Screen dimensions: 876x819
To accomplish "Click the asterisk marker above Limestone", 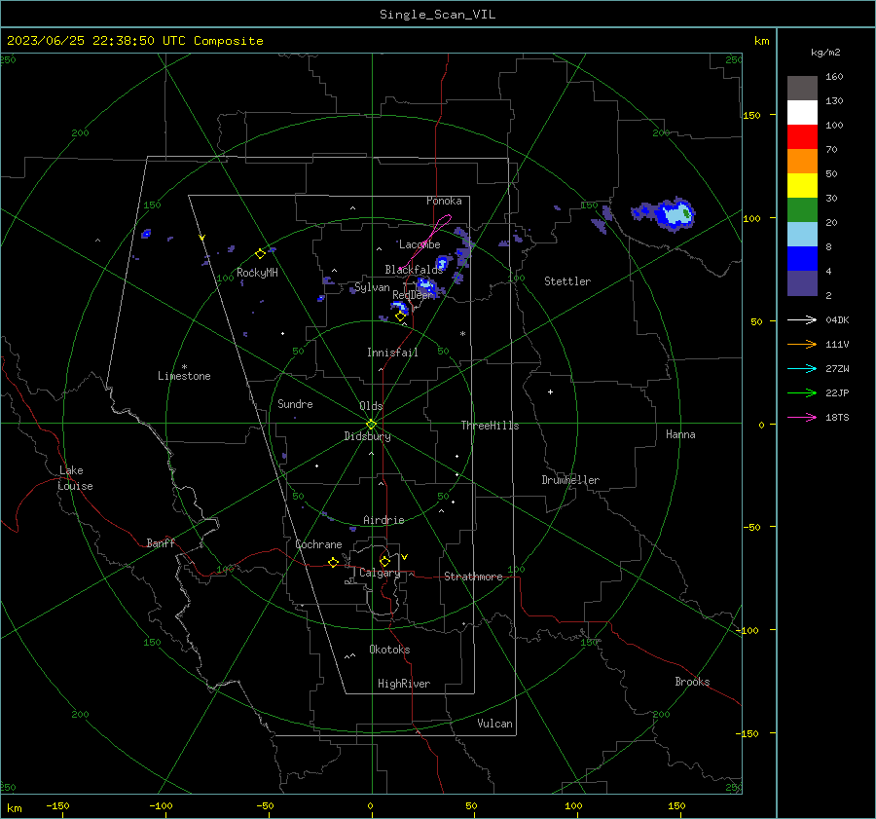I will click(x=184, y=367).
